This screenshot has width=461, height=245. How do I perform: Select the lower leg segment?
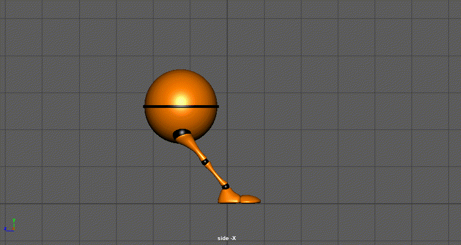pos(216,174)
